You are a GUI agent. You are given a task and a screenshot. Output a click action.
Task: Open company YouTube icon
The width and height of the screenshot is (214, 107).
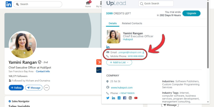tap(136, 98)
